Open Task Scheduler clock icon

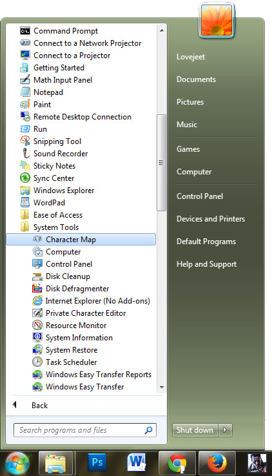(37, 362)
